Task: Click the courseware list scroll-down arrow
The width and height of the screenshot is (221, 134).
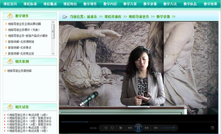Action: tap(53, 54)
